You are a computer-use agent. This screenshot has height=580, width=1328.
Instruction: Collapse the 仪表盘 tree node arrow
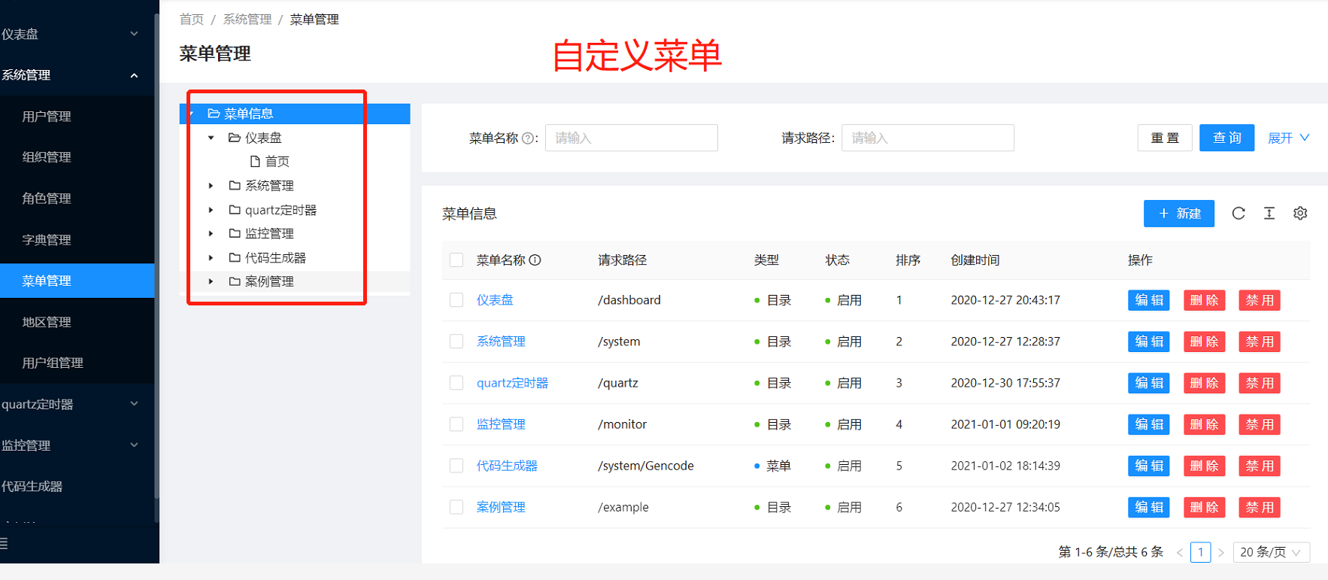click(211, 138)
